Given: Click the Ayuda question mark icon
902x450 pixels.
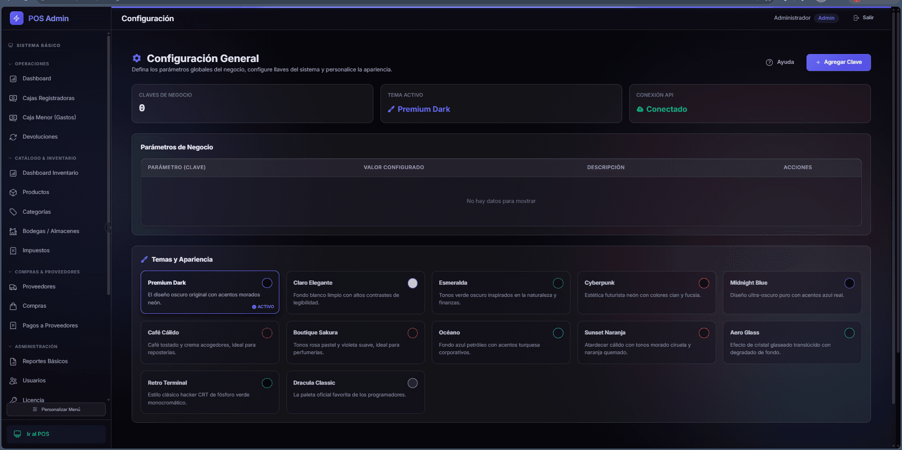Looking at the screenshot, I should pyautogui.click(x=769, y=62).
